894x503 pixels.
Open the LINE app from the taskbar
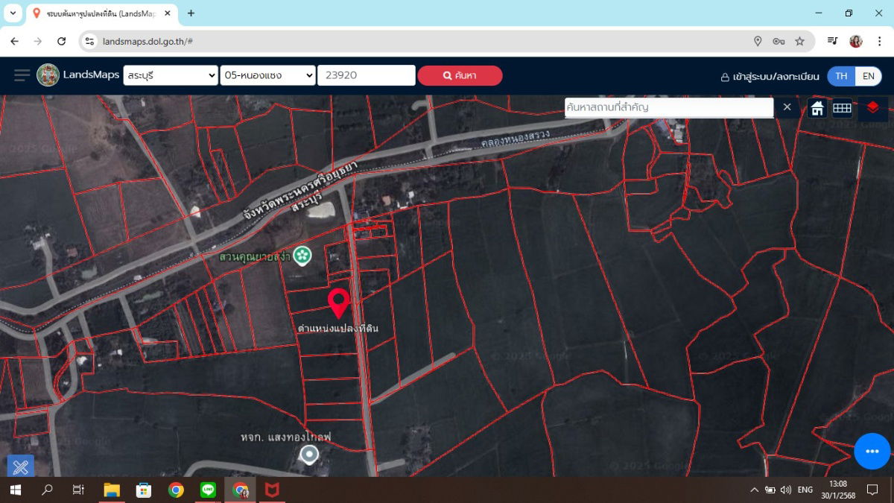click(x=208, y=490)
